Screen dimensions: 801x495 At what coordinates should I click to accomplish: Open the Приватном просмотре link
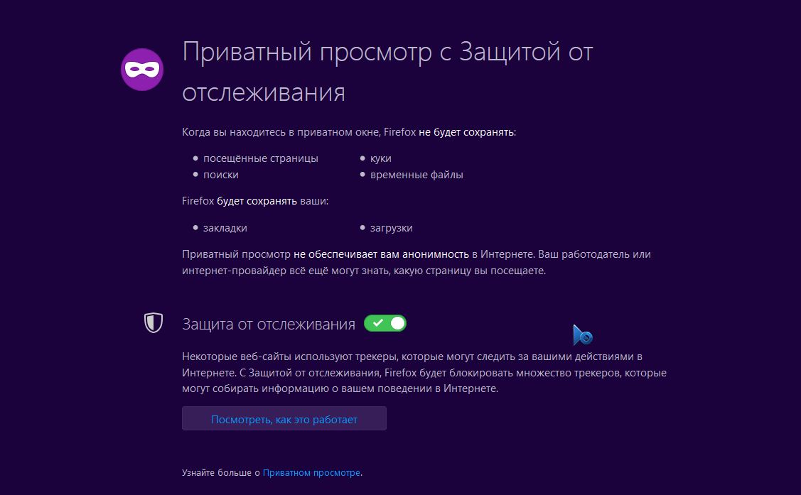(x=311, y=472)
